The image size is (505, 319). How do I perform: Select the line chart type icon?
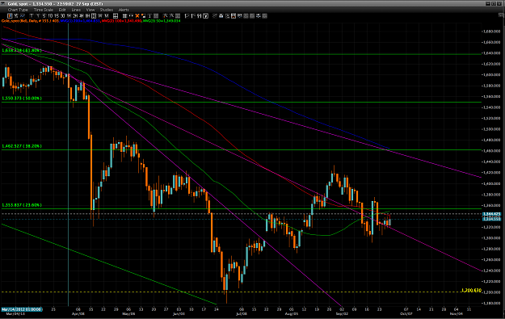tap(23, 16)
